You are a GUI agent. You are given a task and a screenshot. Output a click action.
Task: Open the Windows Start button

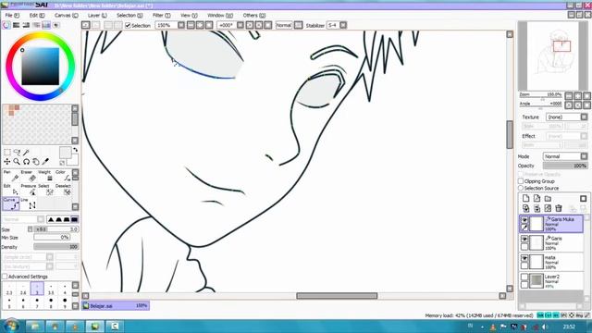pyautogui.click(x=11, y=326)
